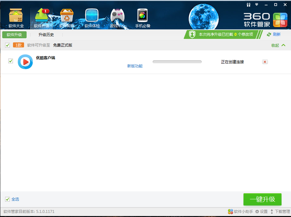The image size is (291, 217).
Task: Maximize the 360 software manager window
Action: click(x=275, y=5)
